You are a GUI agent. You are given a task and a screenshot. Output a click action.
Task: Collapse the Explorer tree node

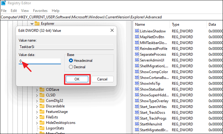click(32, 24)
